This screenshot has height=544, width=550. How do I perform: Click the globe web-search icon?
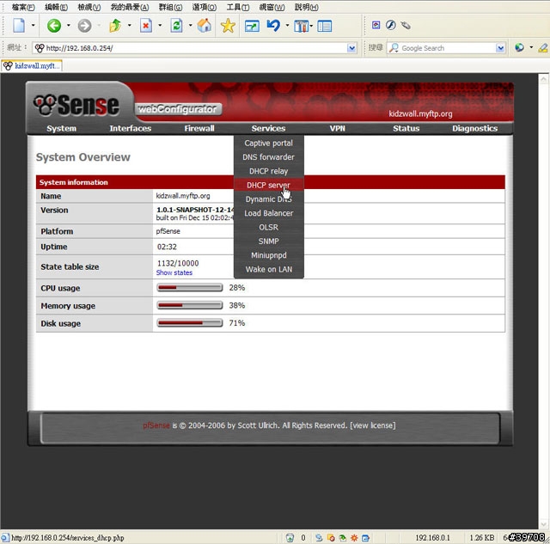pyautogui.click(x=519, y=47)
